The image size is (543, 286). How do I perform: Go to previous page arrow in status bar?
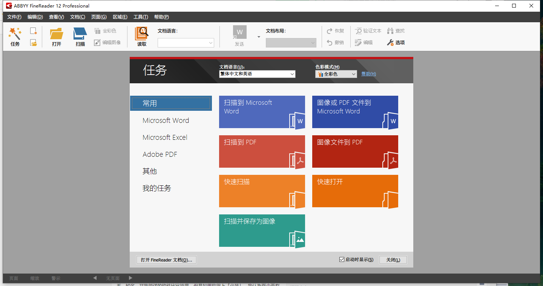click(95, 278)
